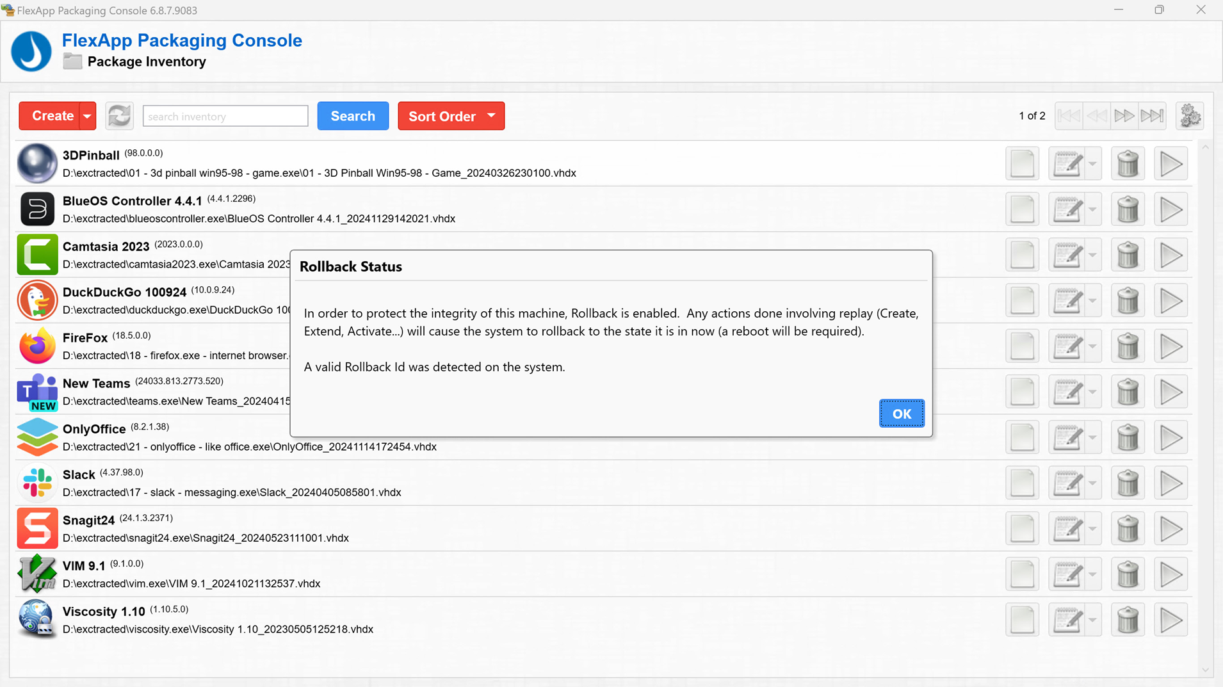Open the Create dropdown arrow
Screen dimensions: 1223x687
88,116
